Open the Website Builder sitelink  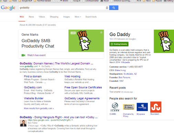(x=34, y=98)
